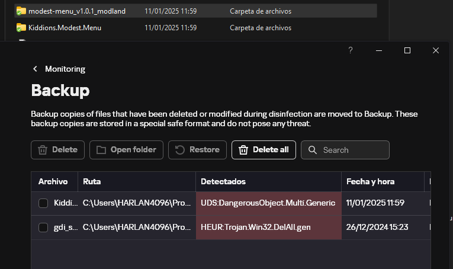Click the folder icon on Open folder

point(101,150)
